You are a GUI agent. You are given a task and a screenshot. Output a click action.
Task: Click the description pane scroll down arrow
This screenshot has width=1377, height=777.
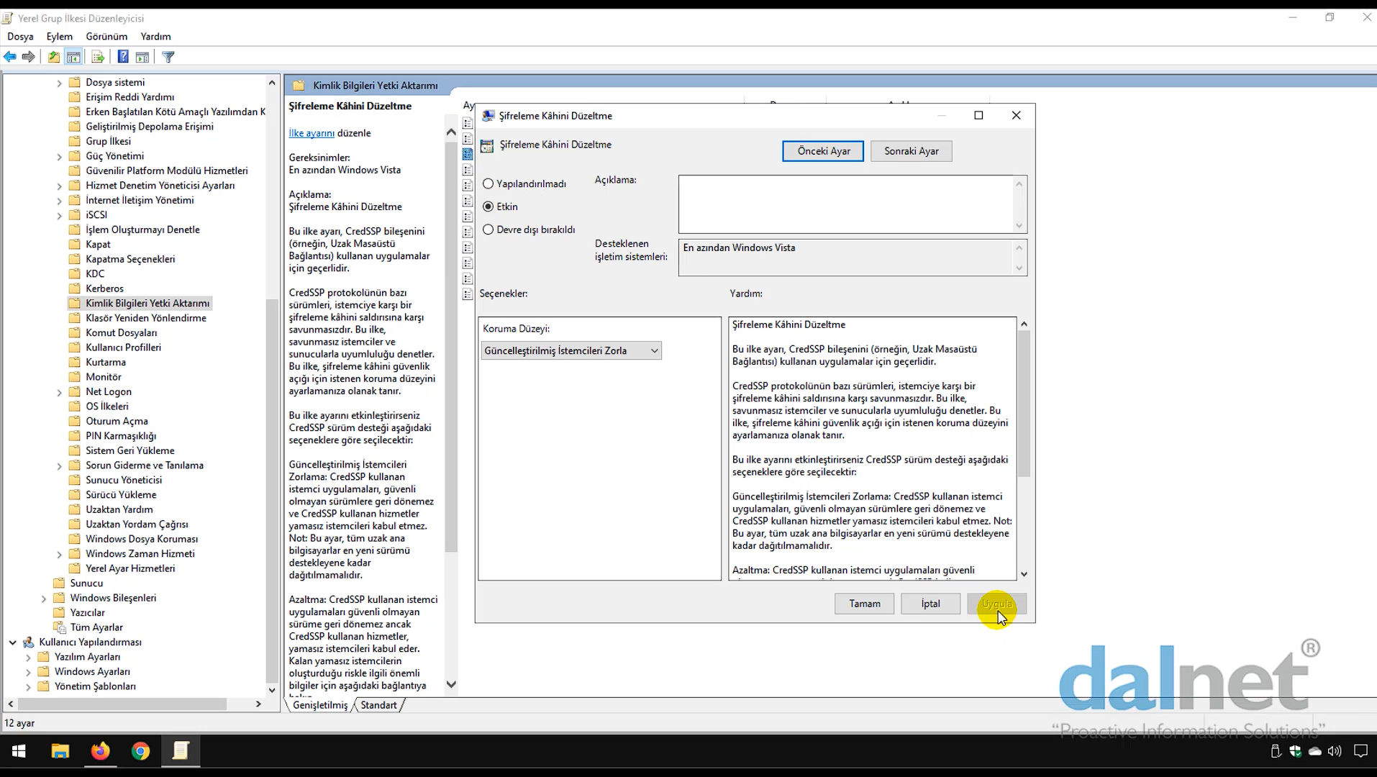point(451,684)
